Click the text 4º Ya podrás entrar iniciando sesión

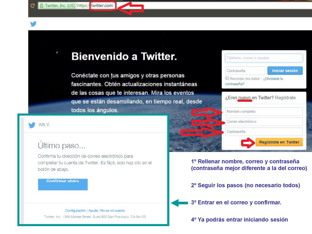coord(239,220)
